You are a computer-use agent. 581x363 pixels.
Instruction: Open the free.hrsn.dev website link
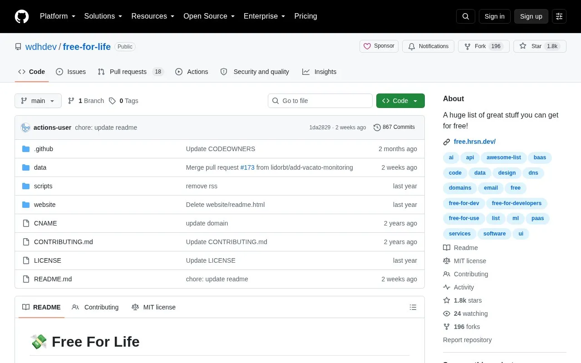point(475,142)
